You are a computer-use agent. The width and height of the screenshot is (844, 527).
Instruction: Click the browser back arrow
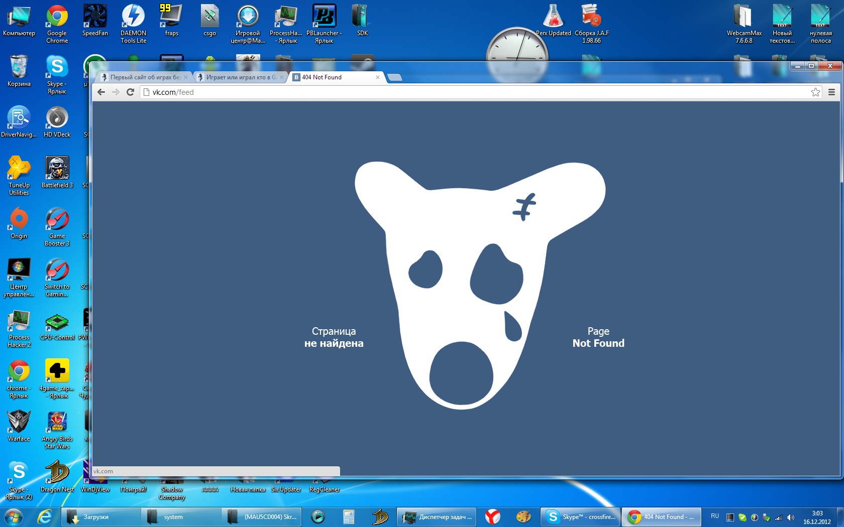click(101, 92)
